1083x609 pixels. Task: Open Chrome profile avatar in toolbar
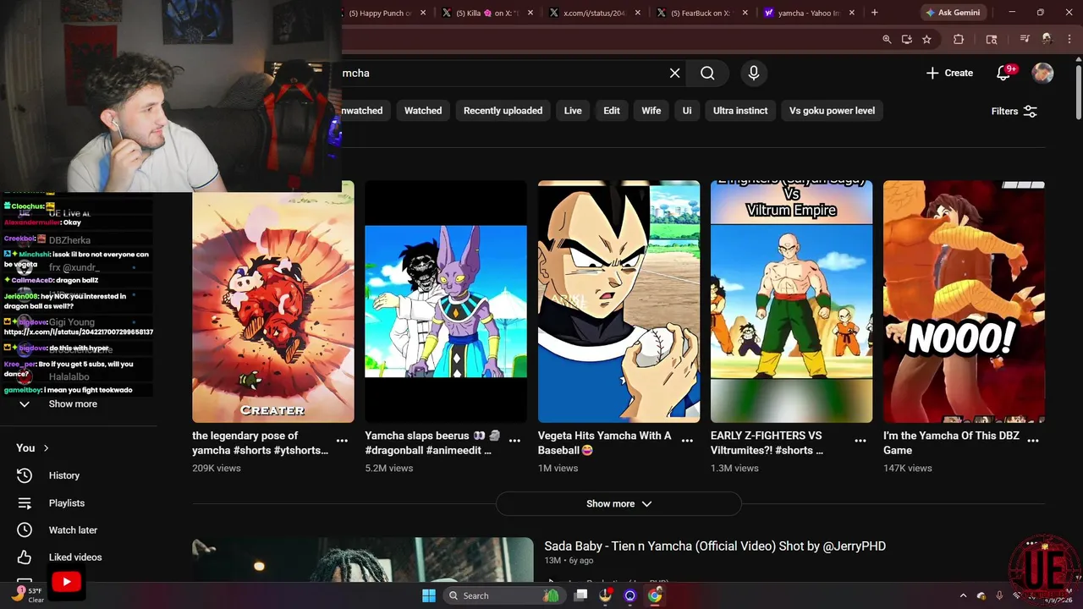[x=1047, y=39]
